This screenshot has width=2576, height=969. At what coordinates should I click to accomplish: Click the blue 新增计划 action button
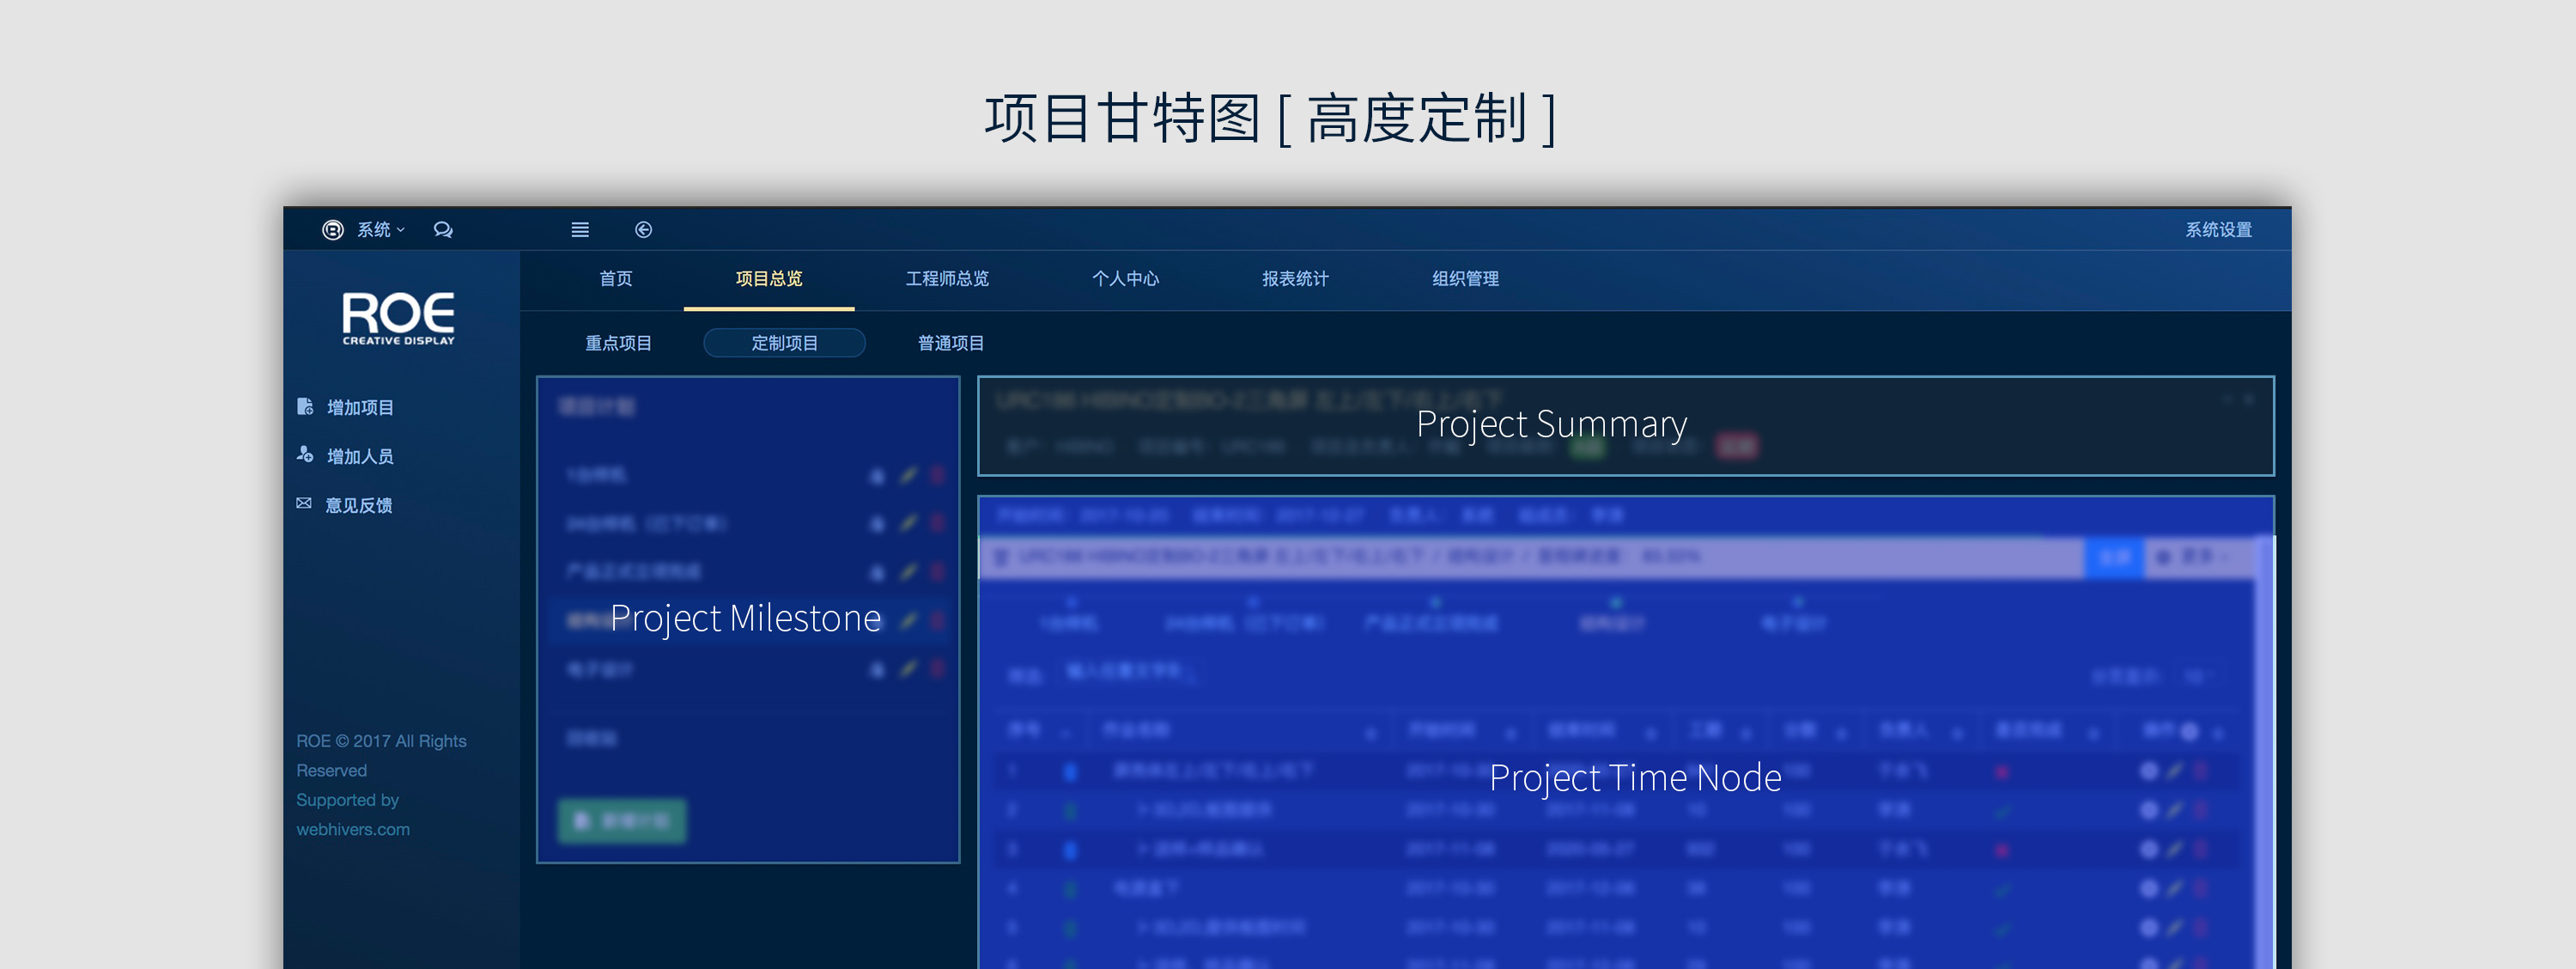tap(629, 818)
